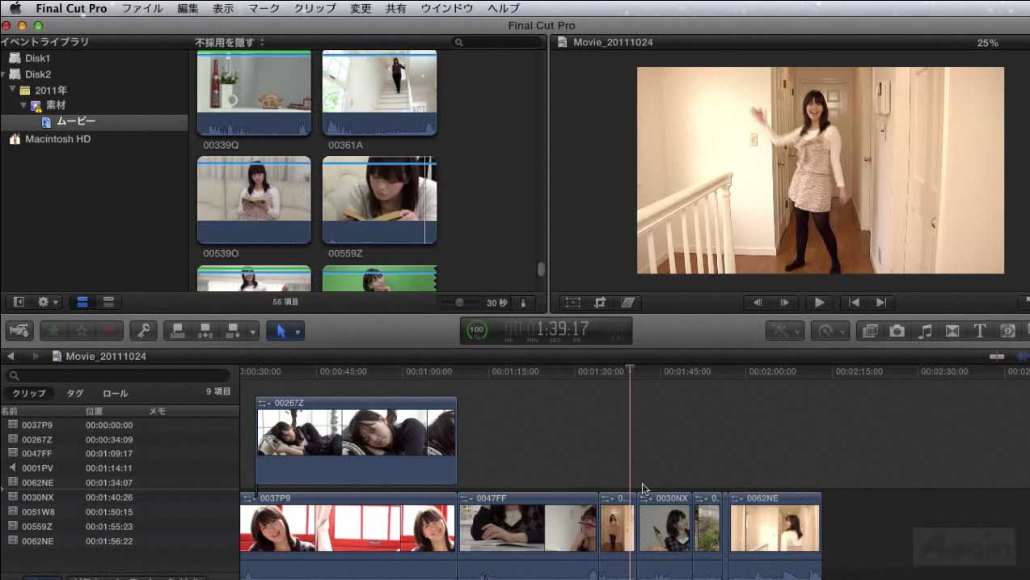Select the Crop tool in viewer
Viewport: 1030px width, 580px height.
(x=600, y=303)
